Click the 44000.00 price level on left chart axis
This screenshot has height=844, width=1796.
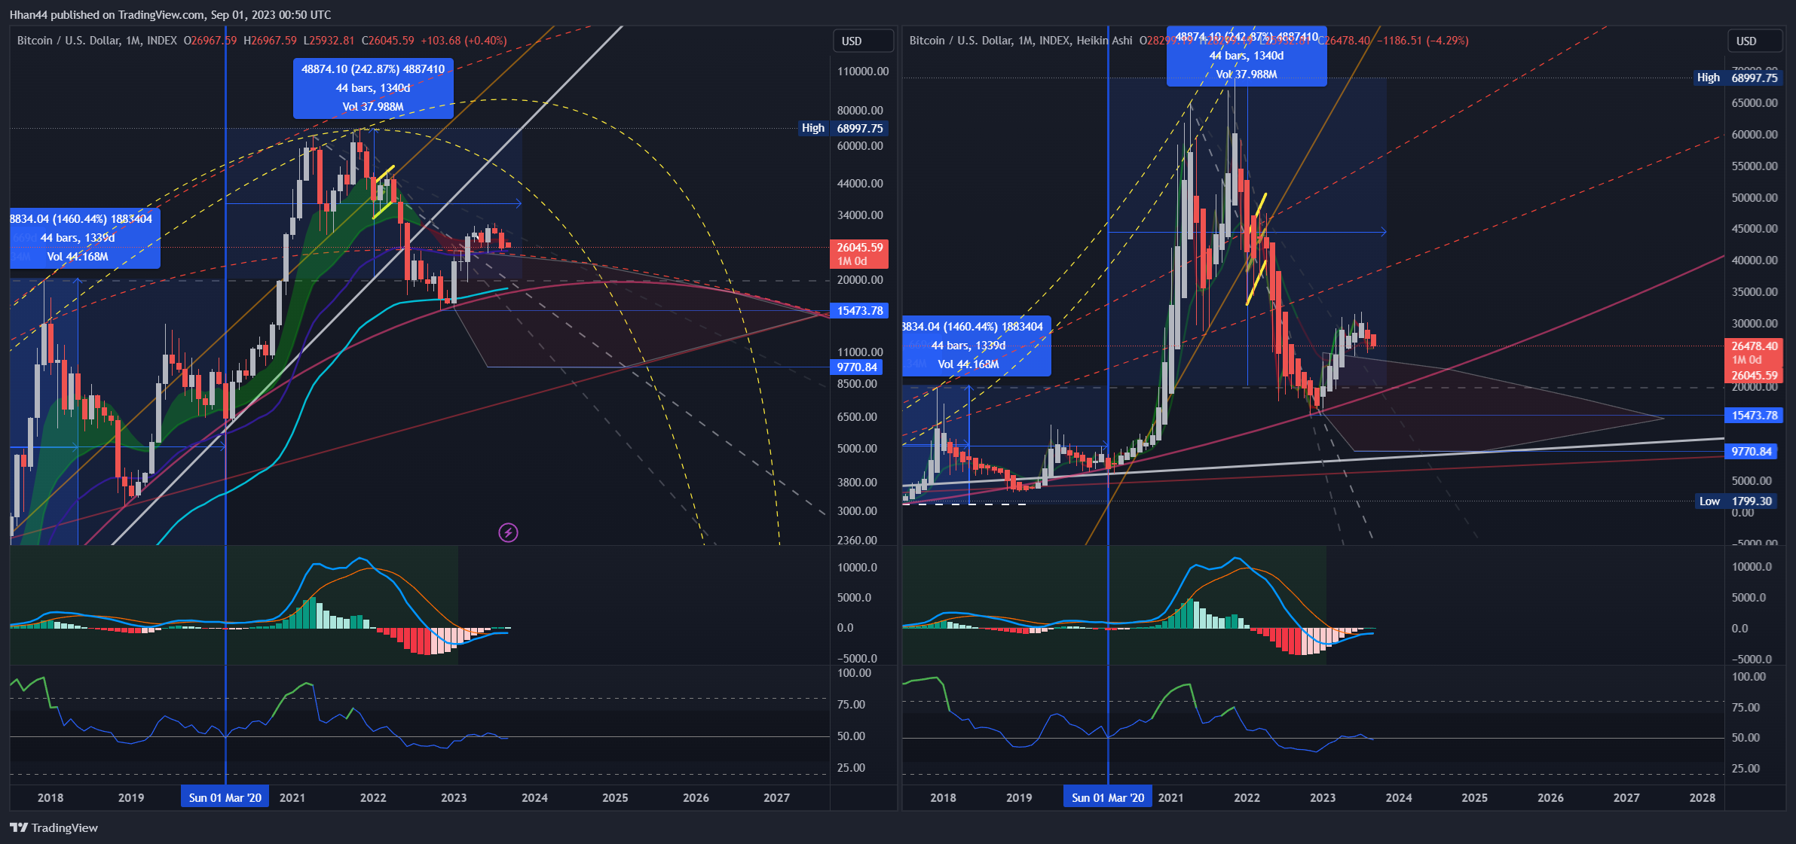860,183
